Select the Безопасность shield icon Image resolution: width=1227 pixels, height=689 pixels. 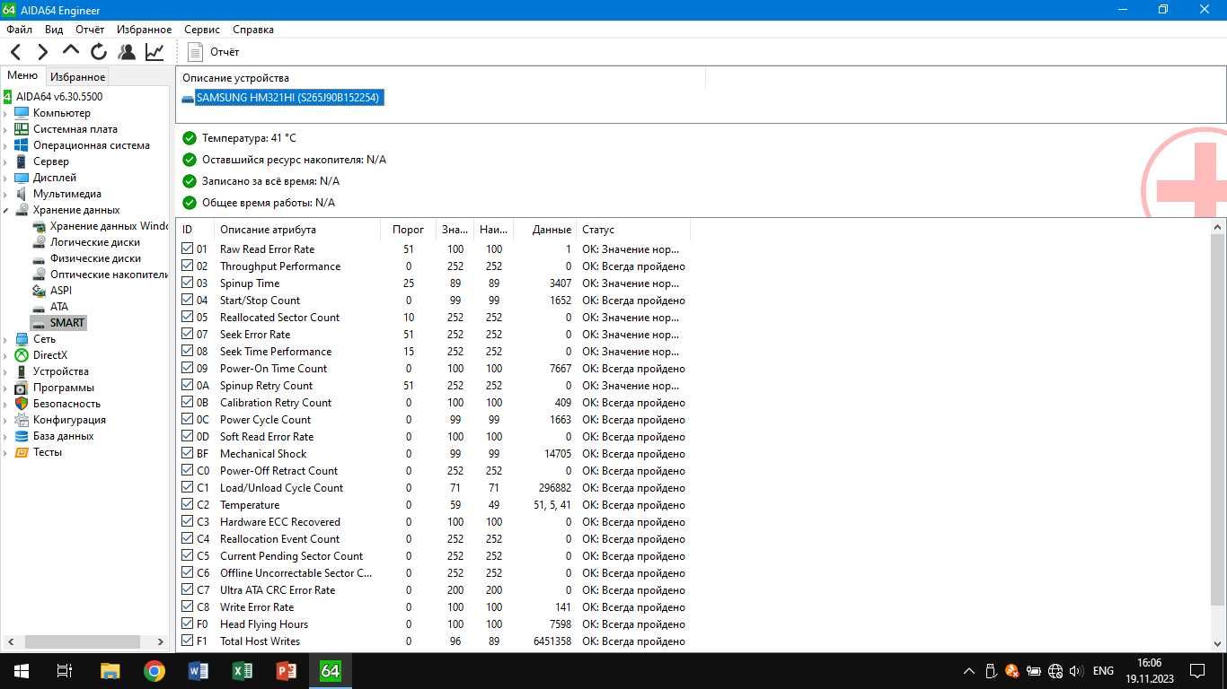point(22,404)
